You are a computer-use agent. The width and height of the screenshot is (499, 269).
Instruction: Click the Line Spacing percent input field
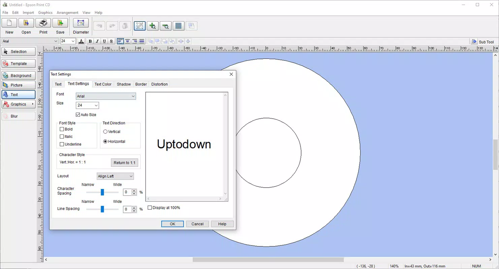click(x=127, y=209)
